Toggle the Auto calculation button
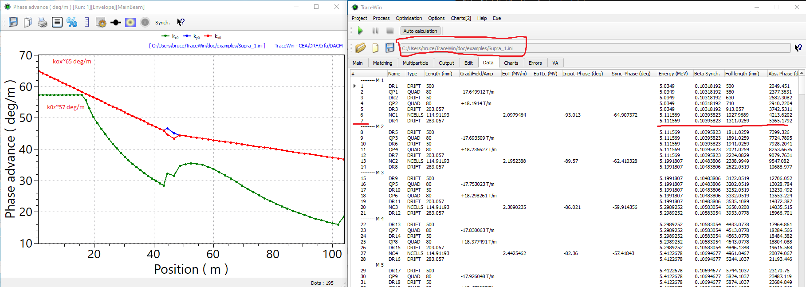Viewport: 806px width, 287px height. [420, 31]
